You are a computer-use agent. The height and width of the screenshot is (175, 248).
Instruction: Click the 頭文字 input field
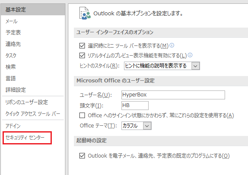(x=135, y=105)
